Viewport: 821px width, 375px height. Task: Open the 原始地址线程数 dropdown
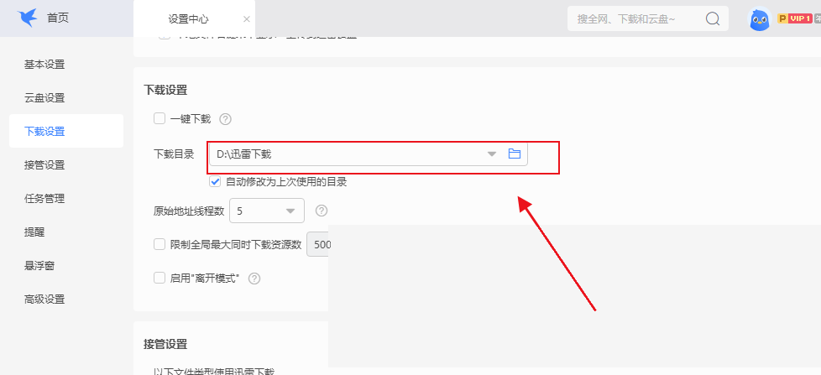(266, 211)
